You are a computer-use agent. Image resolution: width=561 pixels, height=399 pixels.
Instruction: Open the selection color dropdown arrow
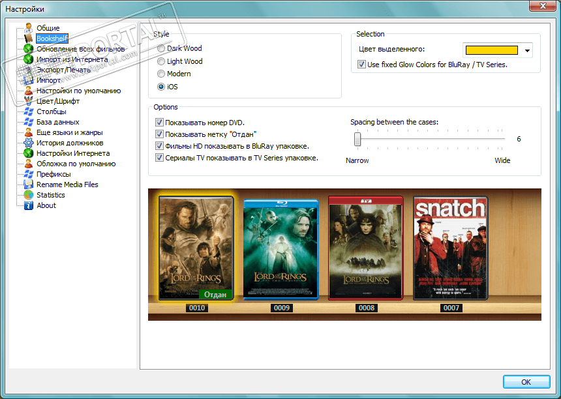[527, 50]
